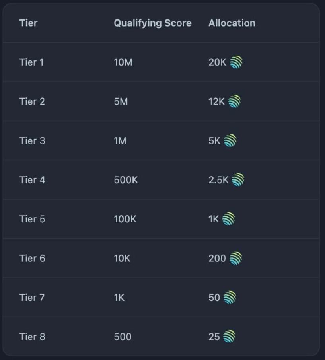This screenshot has width=325, height=360.
Task: Click the Tier 2 row label
Action: click(32, 101)
